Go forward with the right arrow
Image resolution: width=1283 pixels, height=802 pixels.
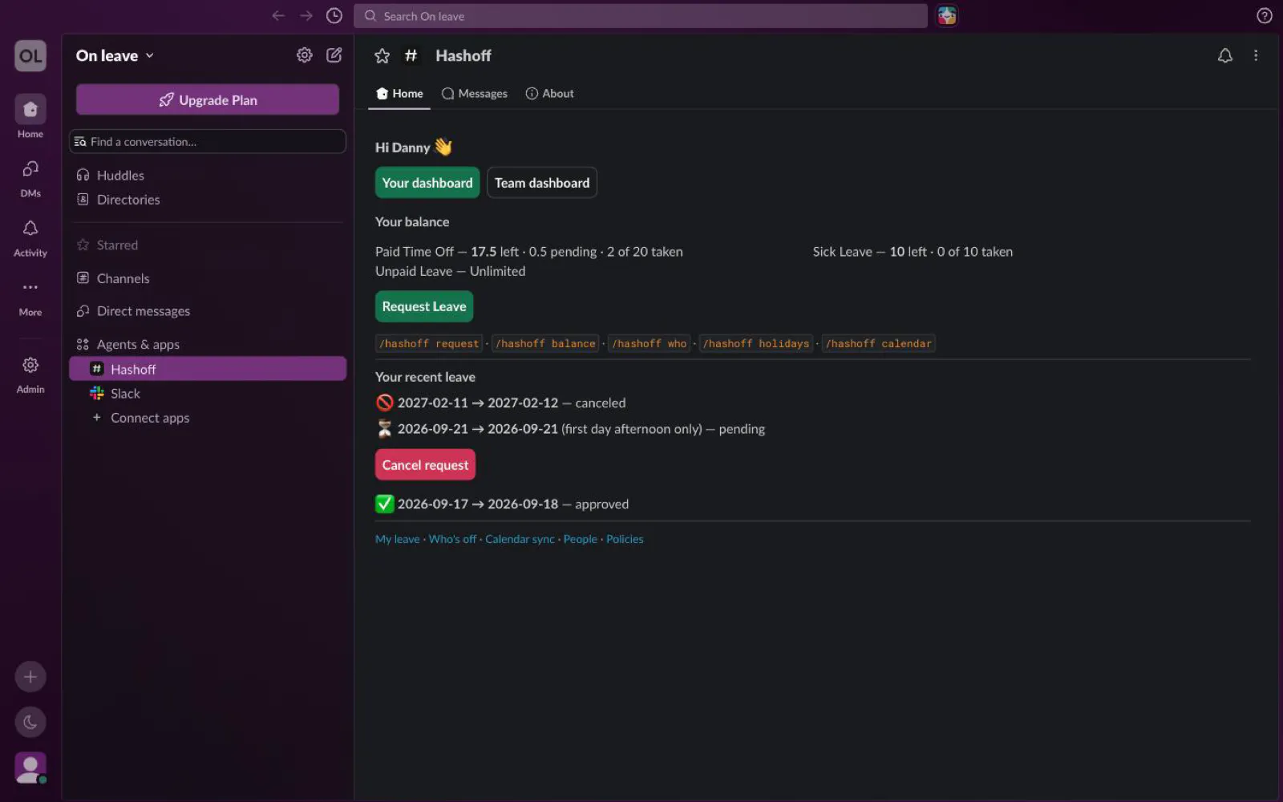pos(306,16)
